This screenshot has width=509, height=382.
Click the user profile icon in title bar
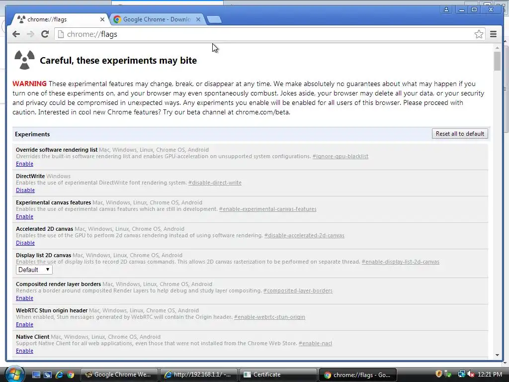446,9
